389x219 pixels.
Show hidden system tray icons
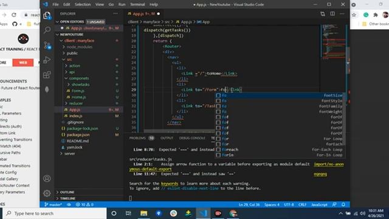340,214
